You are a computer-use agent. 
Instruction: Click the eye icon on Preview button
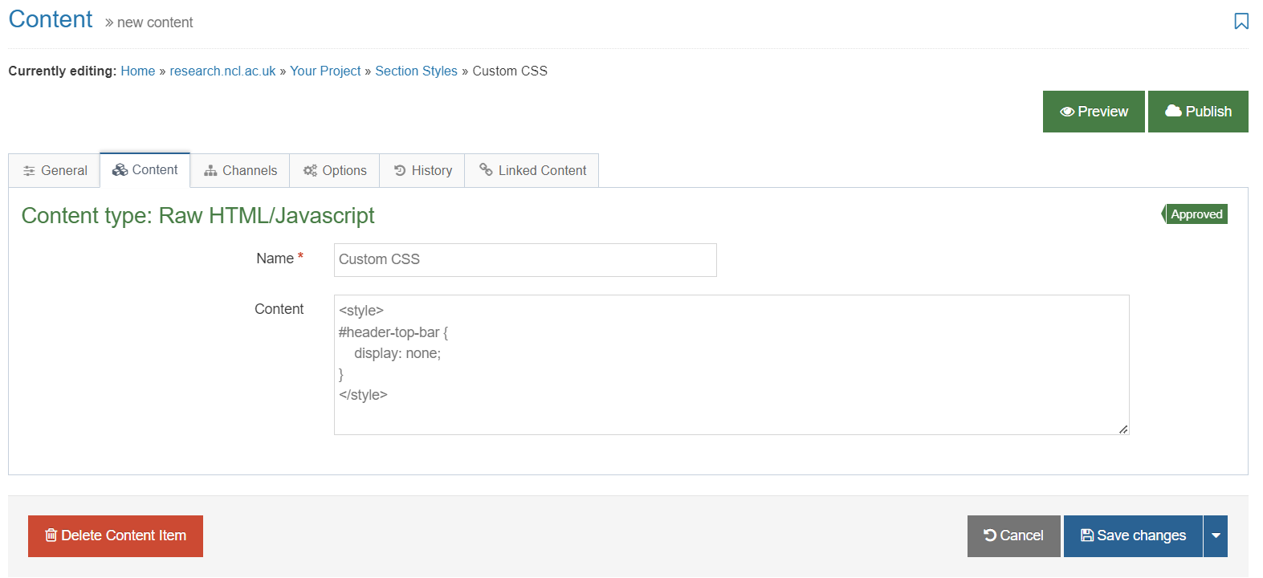click(x=1066, y=112)
